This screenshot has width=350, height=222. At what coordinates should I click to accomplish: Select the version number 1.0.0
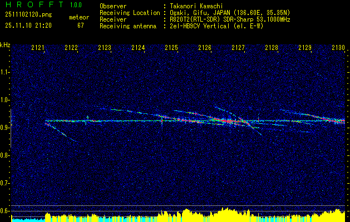tap(76, 5)
